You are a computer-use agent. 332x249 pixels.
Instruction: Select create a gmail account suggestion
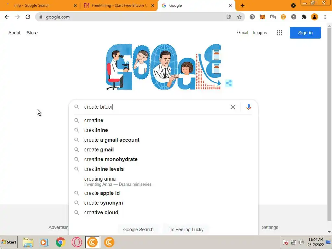pyautogui.click(x=163, y=140)
